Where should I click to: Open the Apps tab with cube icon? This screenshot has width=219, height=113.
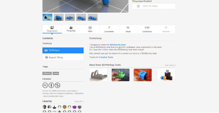point(90,29)
